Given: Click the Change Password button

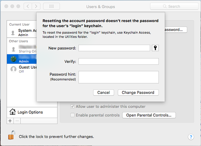Looking at the screenshot, I should (x=138, y=92).
